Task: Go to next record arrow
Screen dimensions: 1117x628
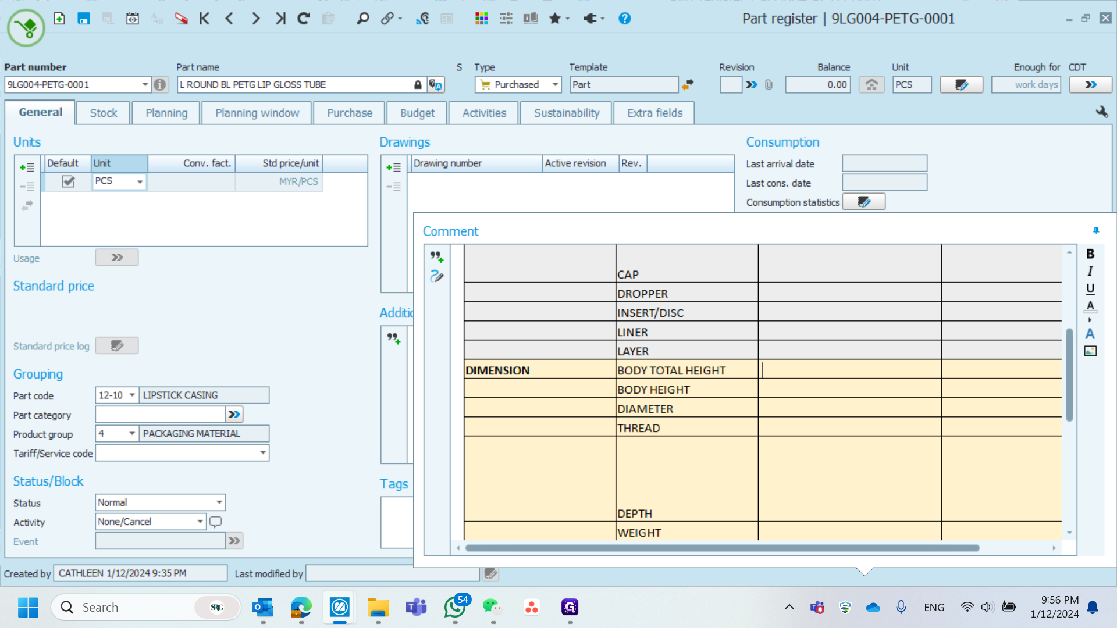Action: pos(255,19)
